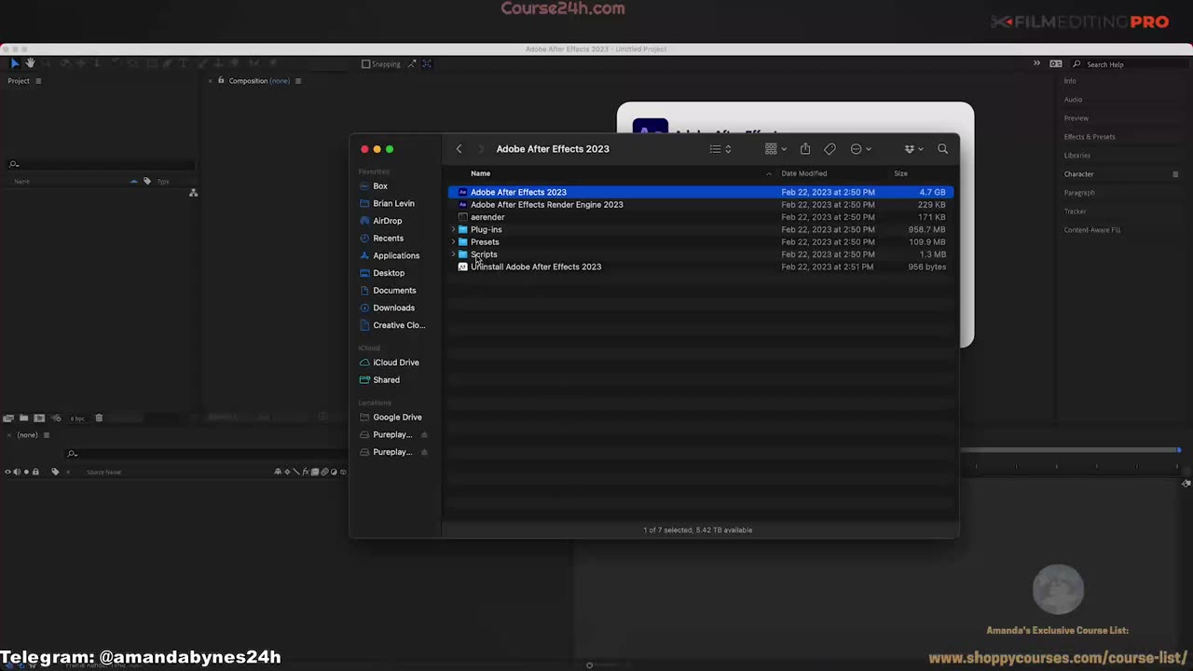Screen dimensions: 1193x671
Task: Click the timeline search field
Action: [205, 454]
